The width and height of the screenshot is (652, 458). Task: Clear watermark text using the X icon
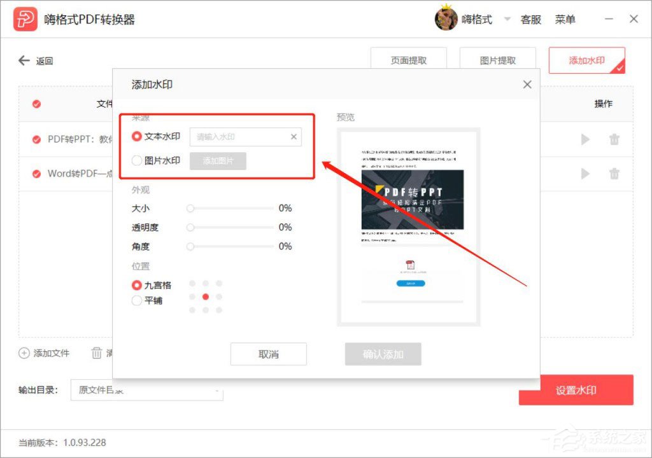pos(294,137)
